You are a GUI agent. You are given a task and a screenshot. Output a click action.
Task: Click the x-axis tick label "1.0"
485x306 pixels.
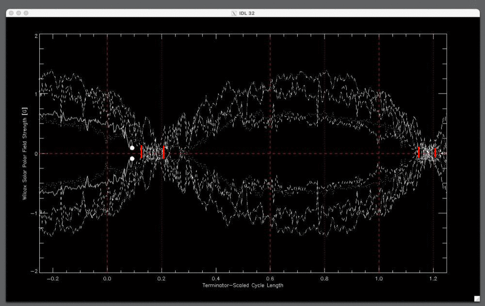379,279
